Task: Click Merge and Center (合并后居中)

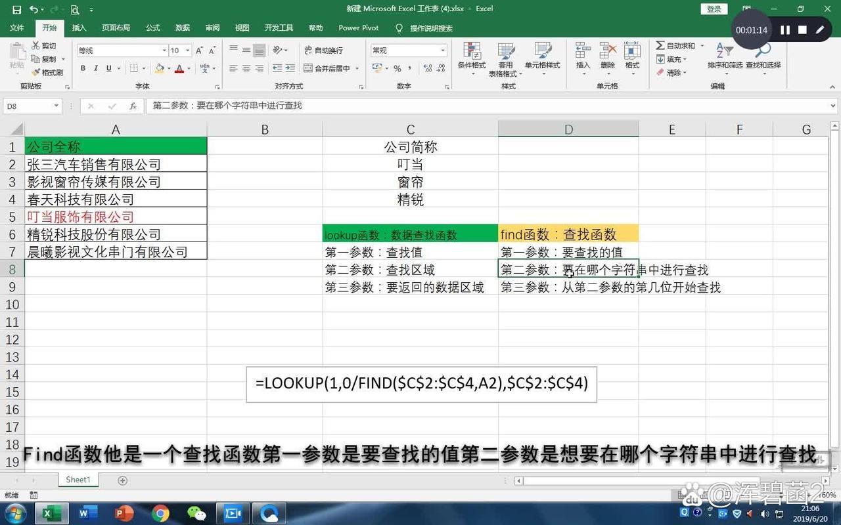Action: (327, 68)
